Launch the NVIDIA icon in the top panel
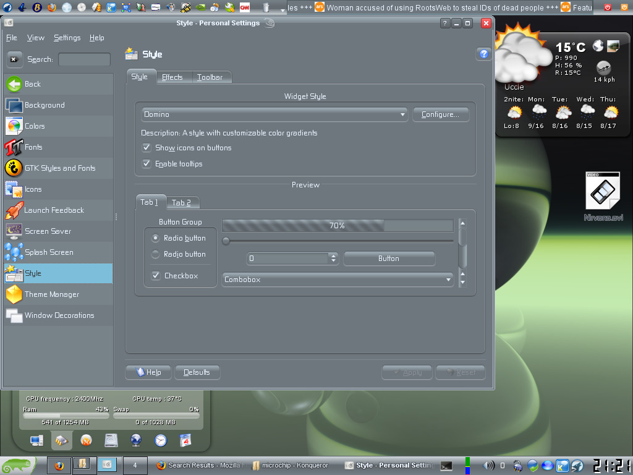Viewport: 633px width, 475px height. click(x=200, y=7)
